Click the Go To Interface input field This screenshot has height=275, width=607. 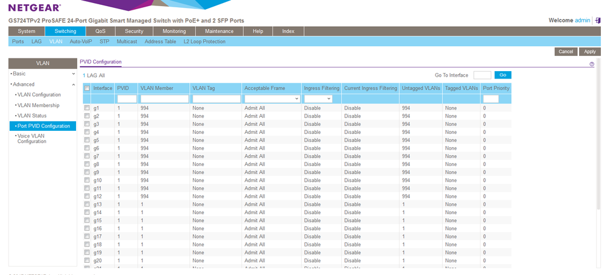click(x=482, y=75)
